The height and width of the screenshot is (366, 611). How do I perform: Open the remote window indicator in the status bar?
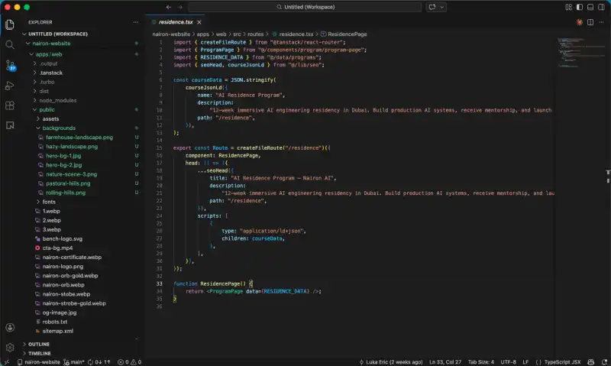[6, 362]
